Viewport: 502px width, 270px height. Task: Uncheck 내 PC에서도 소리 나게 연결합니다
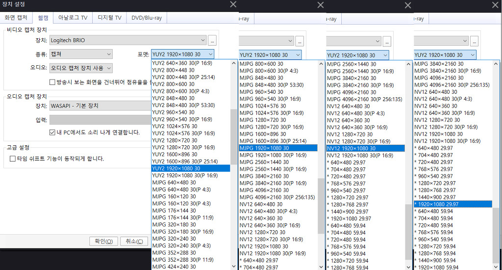pyautogui.click(x=52, y=132)
